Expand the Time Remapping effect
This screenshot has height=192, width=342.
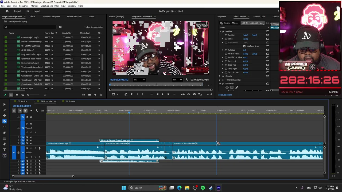[220, 80]
